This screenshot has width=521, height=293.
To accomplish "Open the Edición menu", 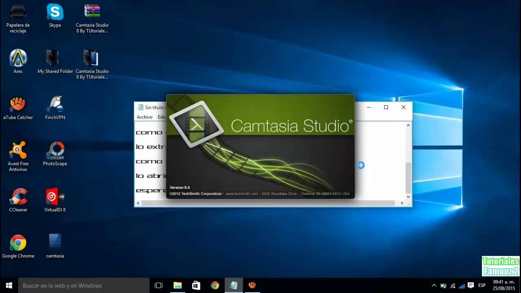I will click(x=162, y=117).
